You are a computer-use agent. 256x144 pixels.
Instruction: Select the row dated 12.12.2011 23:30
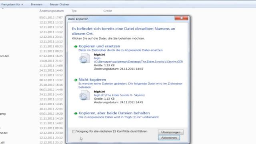(51, 133)
